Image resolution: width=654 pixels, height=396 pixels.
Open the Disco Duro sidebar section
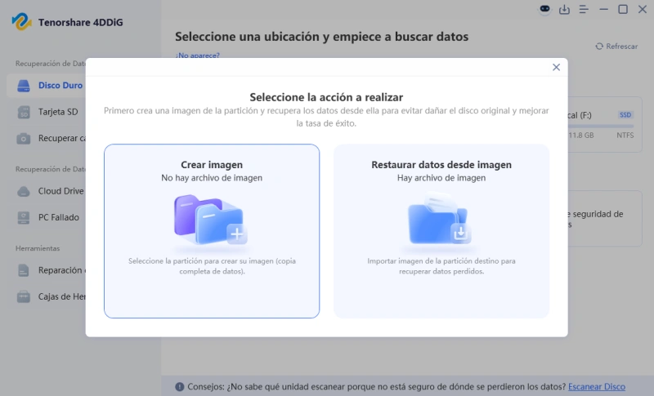pos(47,86)
